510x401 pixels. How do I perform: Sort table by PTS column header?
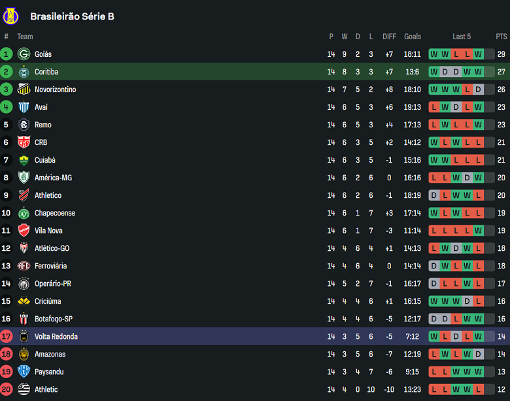pos(501,37)
